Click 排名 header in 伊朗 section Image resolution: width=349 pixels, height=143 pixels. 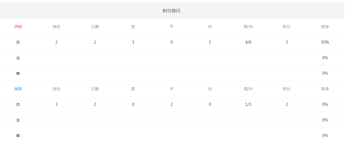click(x=56, y=27)
